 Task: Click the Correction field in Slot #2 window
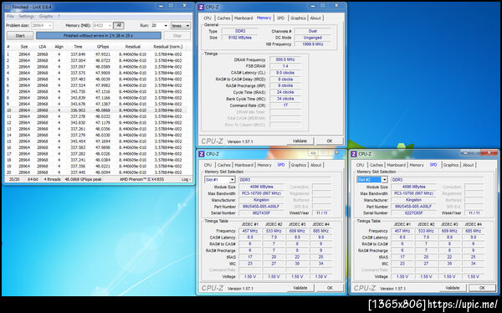tap(474, 187)
